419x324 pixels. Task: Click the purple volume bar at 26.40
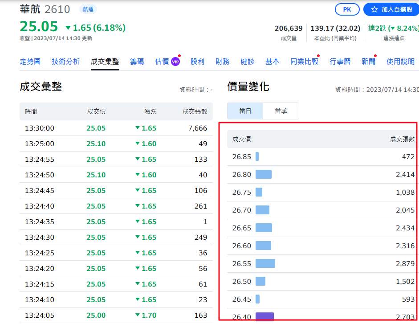[264, 317]
